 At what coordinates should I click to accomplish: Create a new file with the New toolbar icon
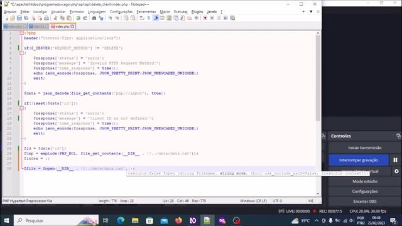point(6,18)
